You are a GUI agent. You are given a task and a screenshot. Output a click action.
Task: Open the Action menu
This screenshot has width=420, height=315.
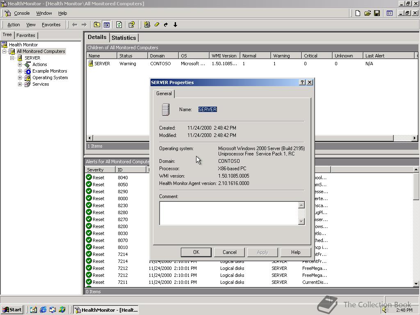click(14, 25)
